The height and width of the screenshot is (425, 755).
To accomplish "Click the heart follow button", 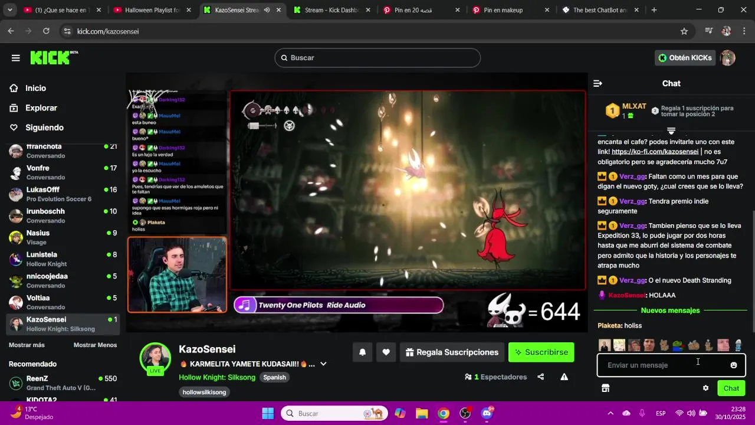I will click(386, 352).
